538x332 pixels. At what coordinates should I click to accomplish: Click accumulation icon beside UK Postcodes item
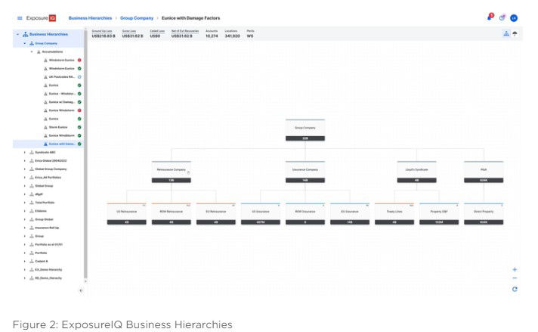point(45,77)
